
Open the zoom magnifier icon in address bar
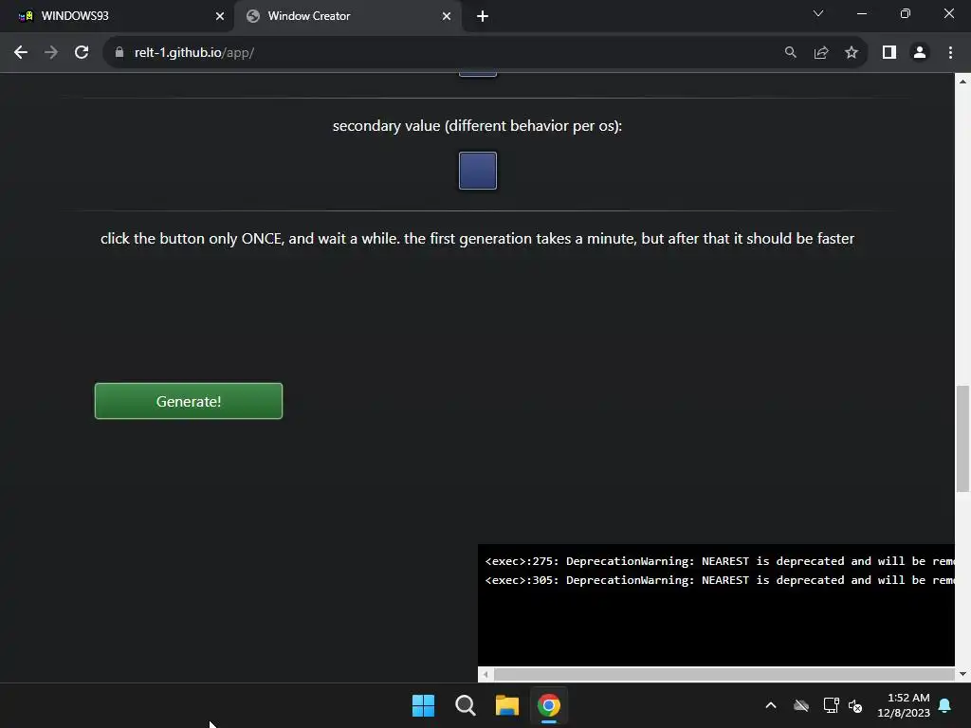pyautogui.click(x=790, y=53)
